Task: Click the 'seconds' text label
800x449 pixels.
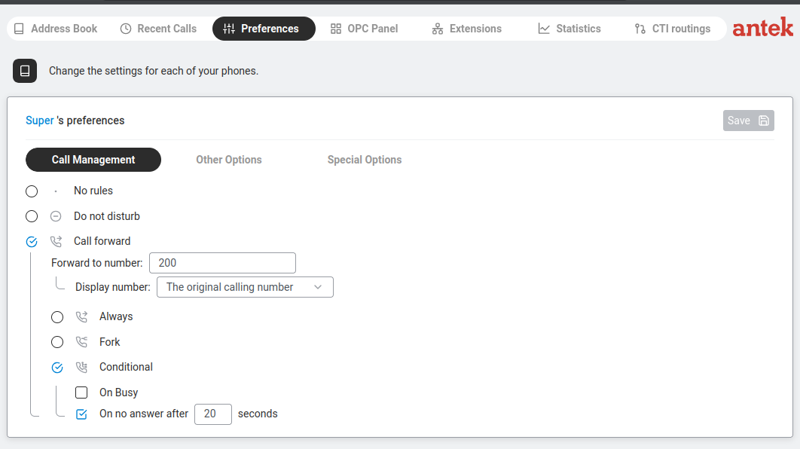Action: (x=258, y=414)
